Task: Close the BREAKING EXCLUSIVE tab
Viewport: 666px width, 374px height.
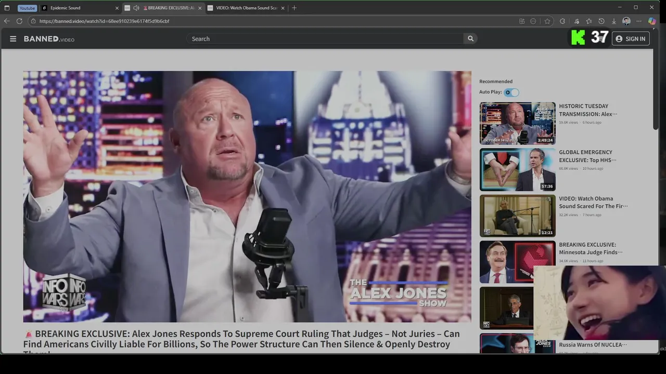Action: (200, 8)
